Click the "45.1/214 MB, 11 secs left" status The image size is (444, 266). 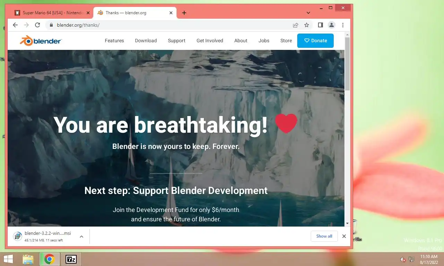pyautogui.click(x=44, y=240)
